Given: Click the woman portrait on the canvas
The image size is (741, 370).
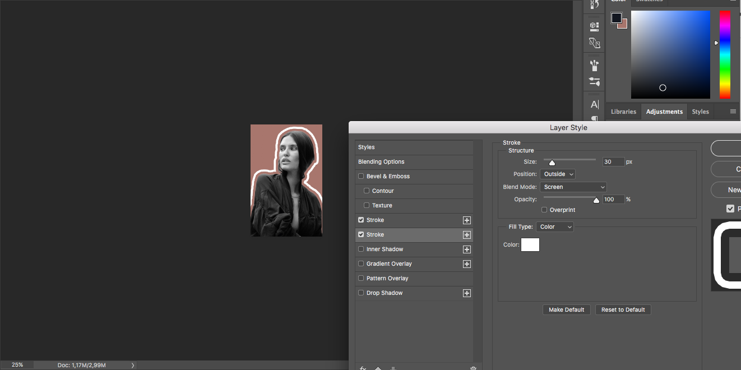Looking at the screenshot, I should (x=286, y=181).
